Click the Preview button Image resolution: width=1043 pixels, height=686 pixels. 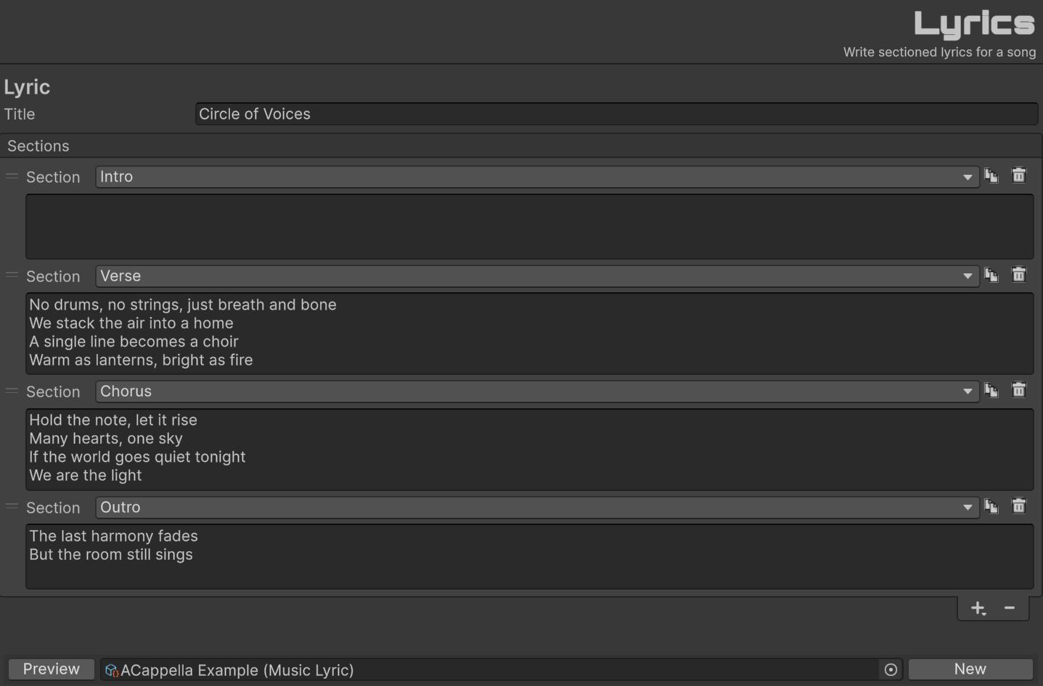(52, 669)
